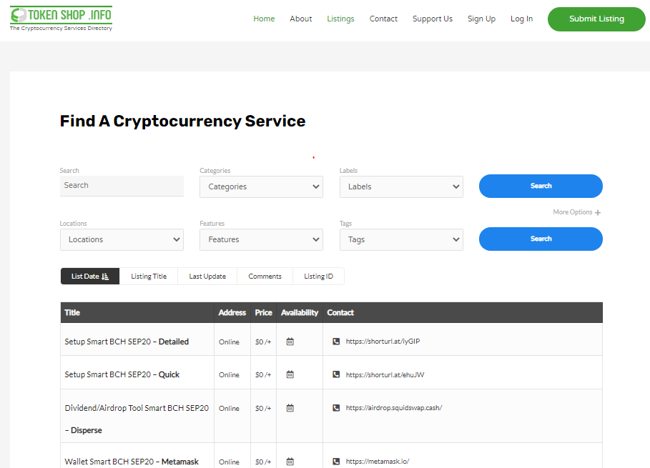Click Online address in Dividend/Airdrop row
Image resolution: width=650 pixels, height=468 pixels.
[230, 409]
